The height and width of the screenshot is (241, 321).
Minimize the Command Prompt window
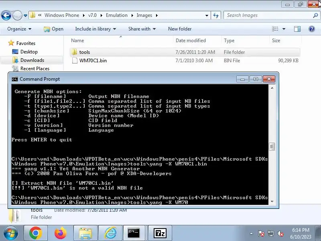point(242,79)
